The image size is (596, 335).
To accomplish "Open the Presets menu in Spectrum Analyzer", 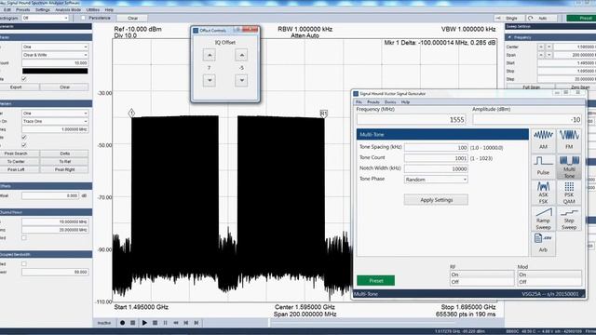I will 22,9.
